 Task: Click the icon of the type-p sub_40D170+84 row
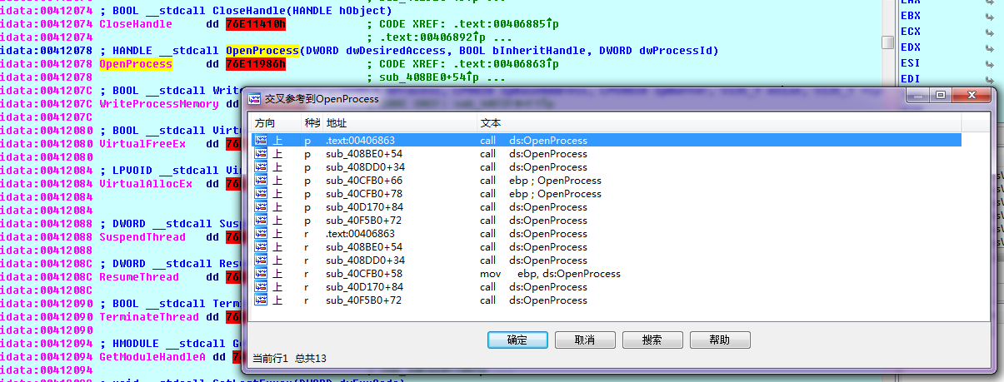pos(261,207)
